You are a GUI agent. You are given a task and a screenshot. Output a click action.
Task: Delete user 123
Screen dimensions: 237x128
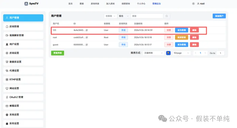point(194,30)
